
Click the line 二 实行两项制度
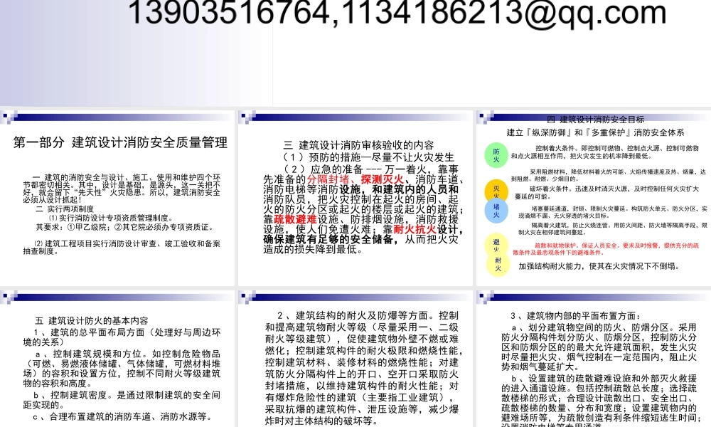(65, 209)
